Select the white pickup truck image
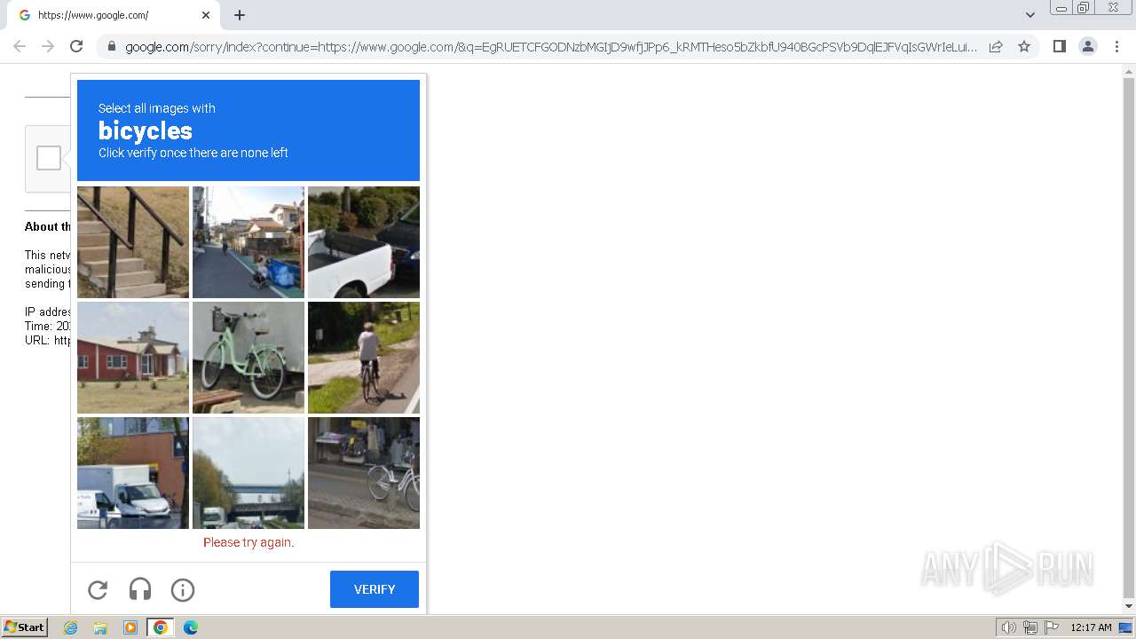Image resolution: width=1136 pixels, height=639 pixels. tap(364, 242)
